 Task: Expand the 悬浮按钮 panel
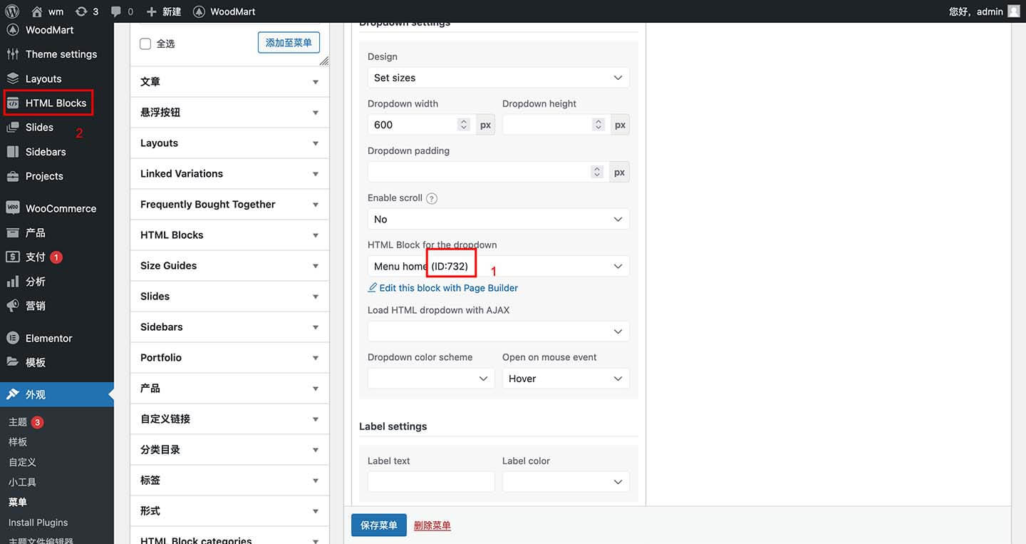(x=229, y=113)
